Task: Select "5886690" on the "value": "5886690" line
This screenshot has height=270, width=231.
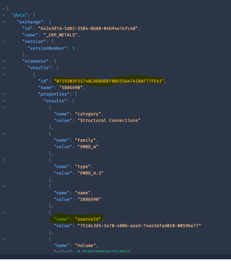Action: pos(89,199)
